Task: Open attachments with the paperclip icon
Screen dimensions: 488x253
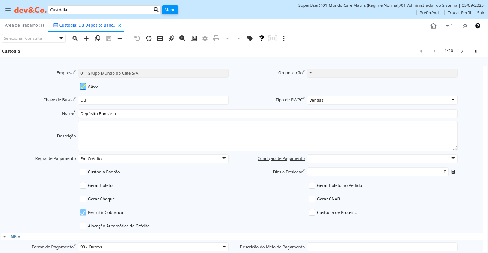Action: point(171,38)
